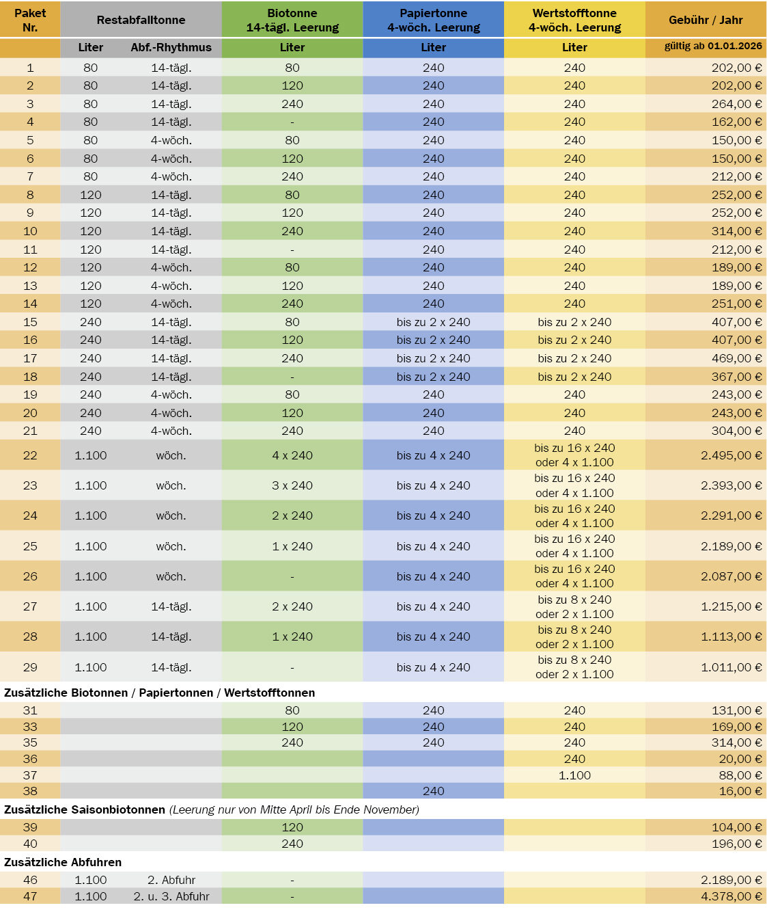Select the 3 x 240 Biotonne cell
Viewport: 767px width, 912px height.
point(292,485)
